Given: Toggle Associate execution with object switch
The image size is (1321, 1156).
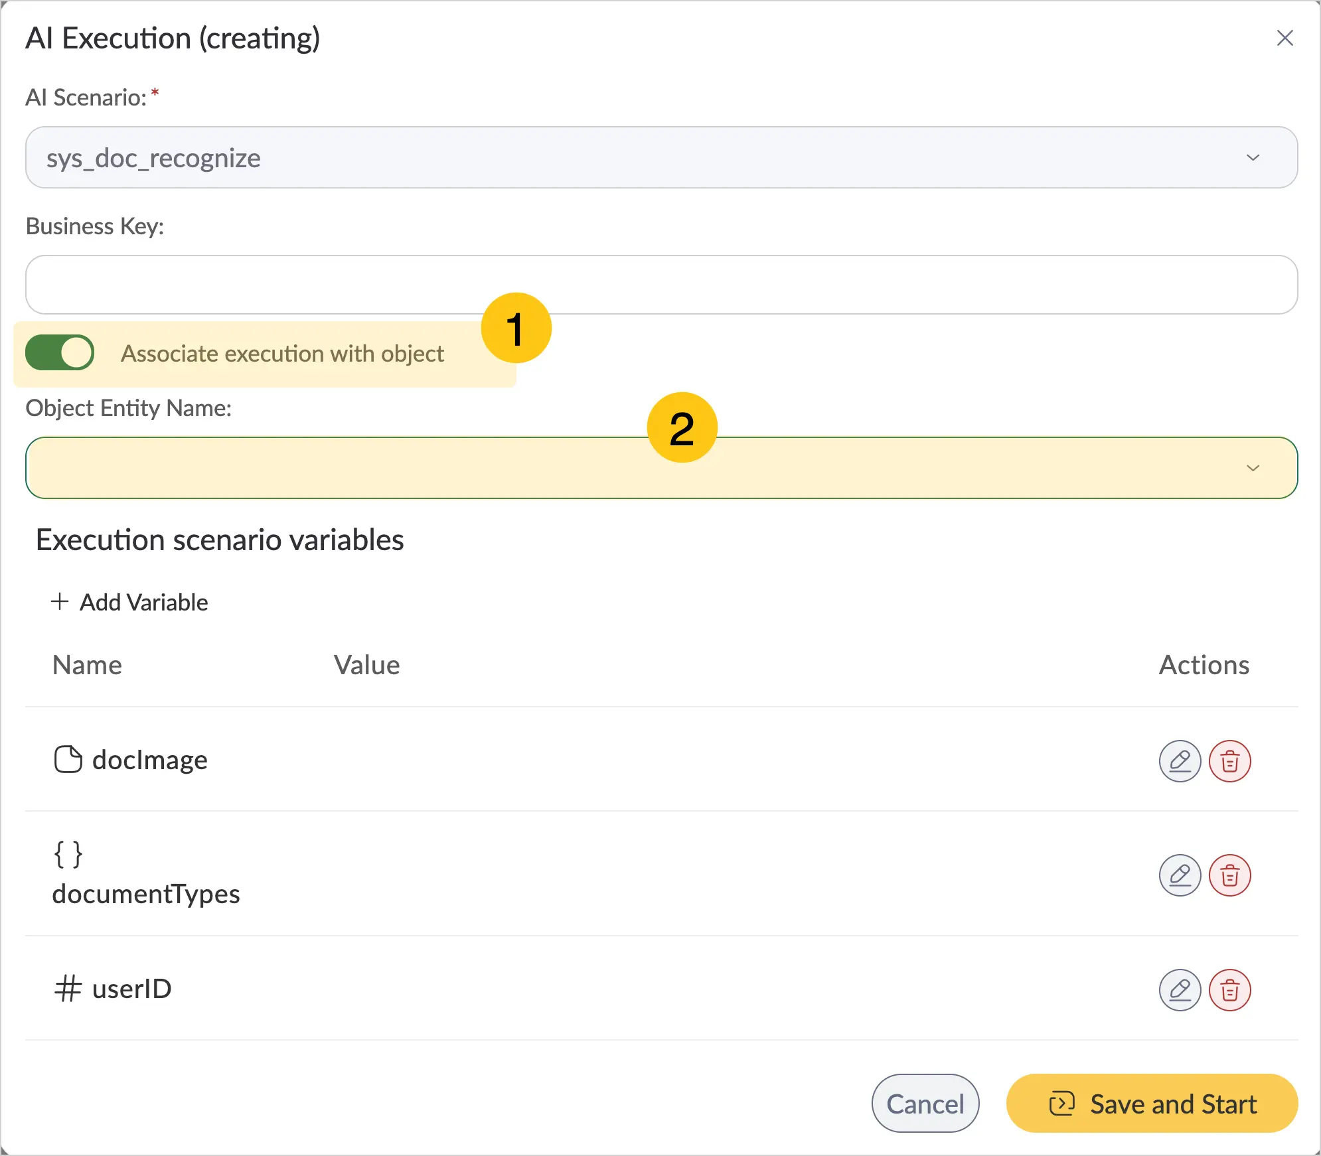Looking at the screenshot, I should coord(60,352).
